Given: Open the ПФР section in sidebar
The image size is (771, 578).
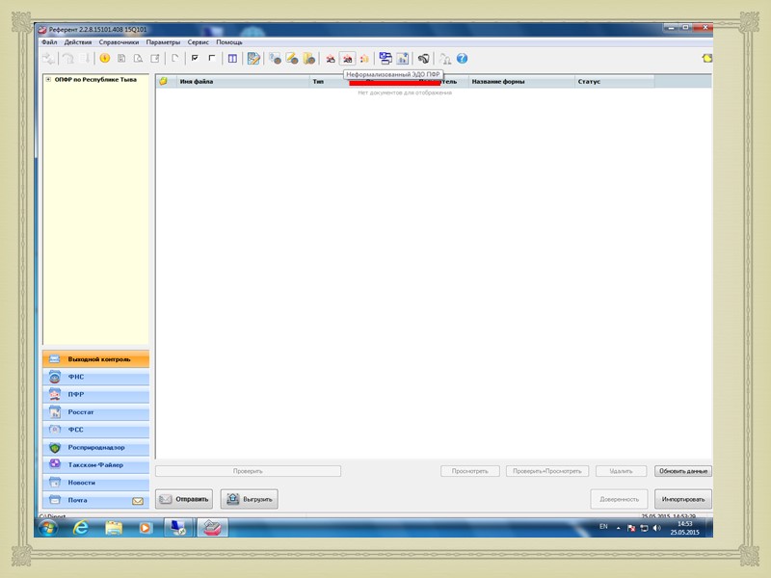Looking at the screenshot, I should click(95, 394).
